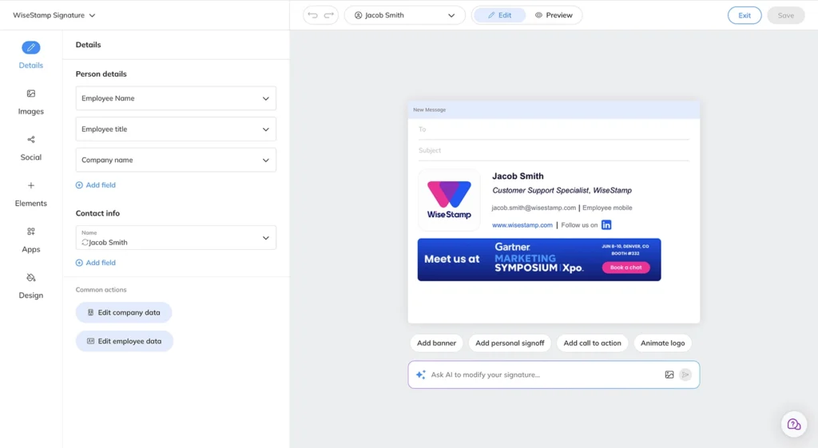The height and width of the screenshot is (448, 818).
Task: Click the Follow us on text
Action: 579,225
